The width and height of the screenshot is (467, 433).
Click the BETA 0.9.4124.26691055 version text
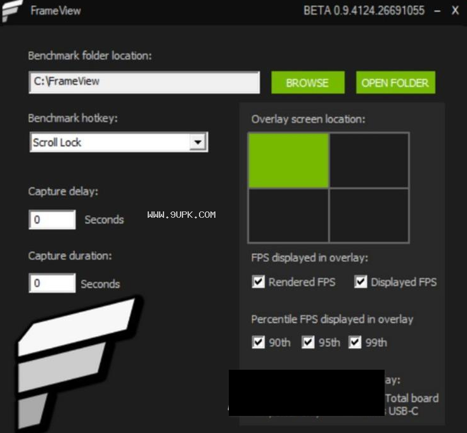[364, 11]
